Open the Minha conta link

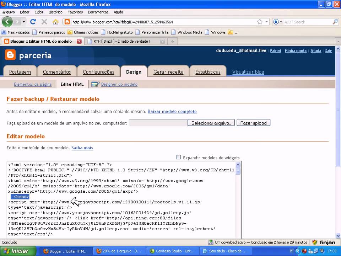296,51
